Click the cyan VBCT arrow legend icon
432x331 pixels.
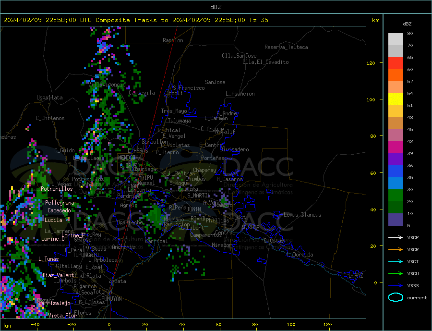(396, 261)
